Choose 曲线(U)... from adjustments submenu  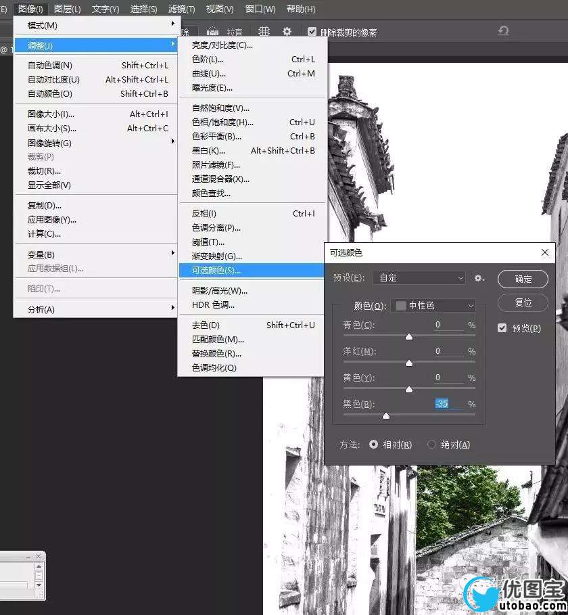(x=208, y=73)
